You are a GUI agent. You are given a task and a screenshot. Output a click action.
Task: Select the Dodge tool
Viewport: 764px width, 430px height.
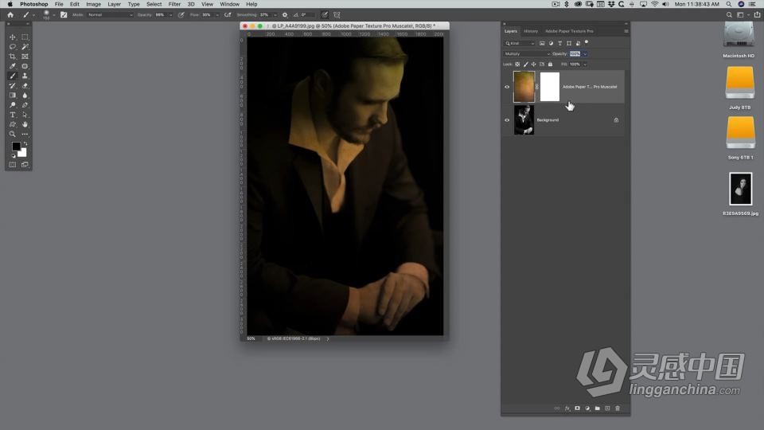(x=13, y=105)
